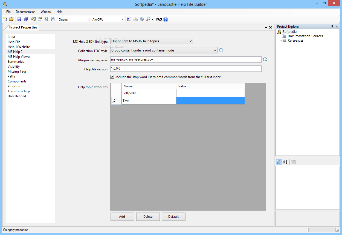
Task: Open the Collection TOC style dropdown
Action: point(164,50)
